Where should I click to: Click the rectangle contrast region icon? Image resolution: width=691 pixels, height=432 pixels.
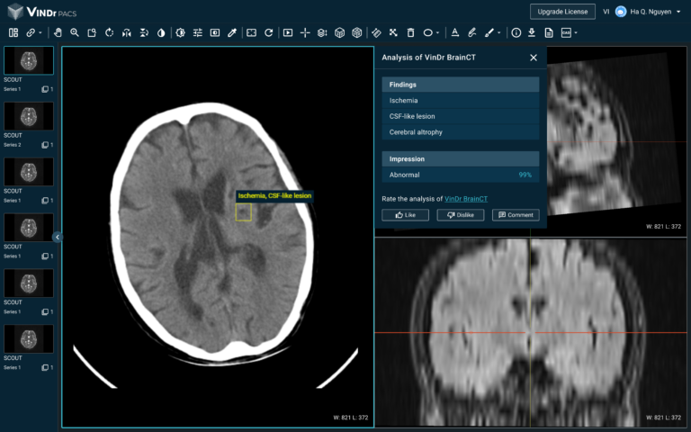[x=215, y=32]
